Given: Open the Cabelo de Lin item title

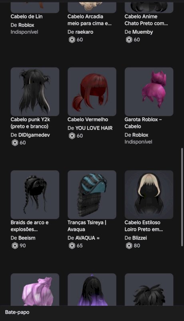Looking at the screenshot, I should 26,16.
